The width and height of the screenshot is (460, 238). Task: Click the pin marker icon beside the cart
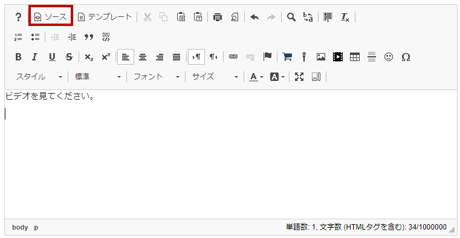point(304,57)
